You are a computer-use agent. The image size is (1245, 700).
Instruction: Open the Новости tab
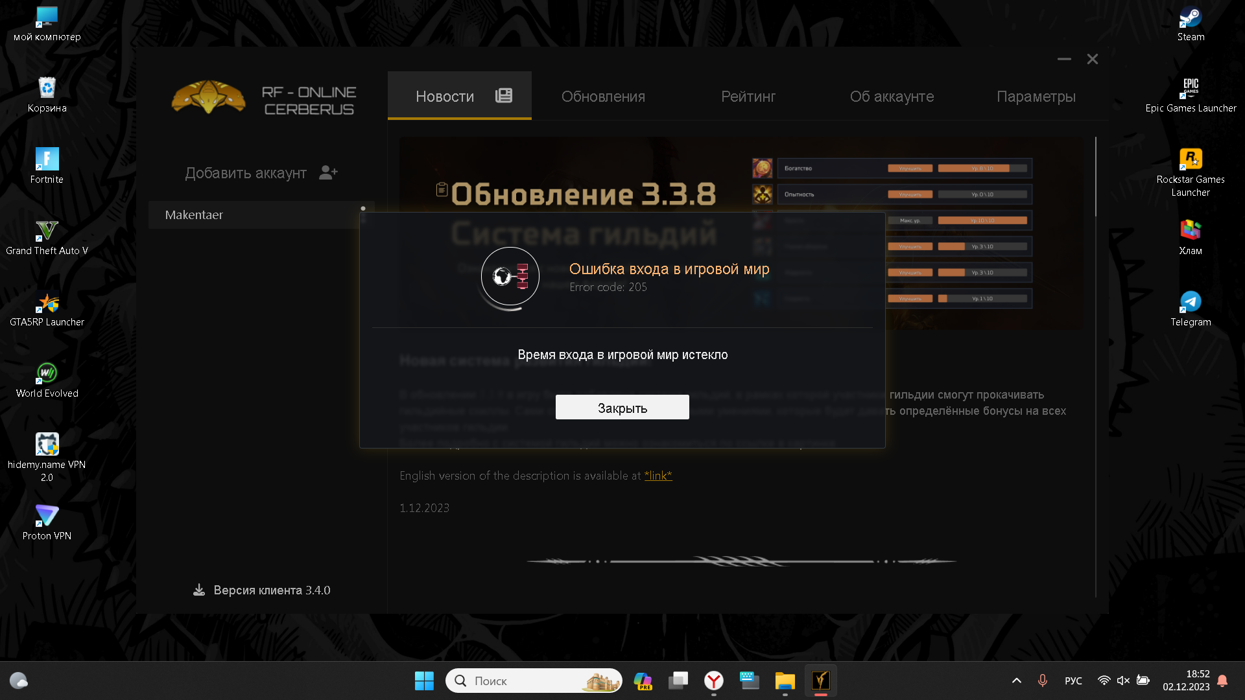460,96
